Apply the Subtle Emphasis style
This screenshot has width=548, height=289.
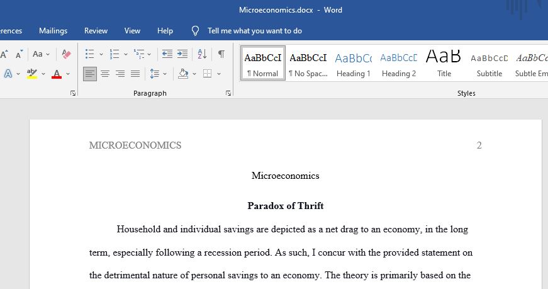point(531,64)
